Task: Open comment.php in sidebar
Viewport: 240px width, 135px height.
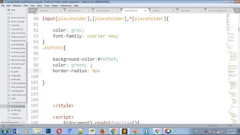Action: click(x=18, y=45)
